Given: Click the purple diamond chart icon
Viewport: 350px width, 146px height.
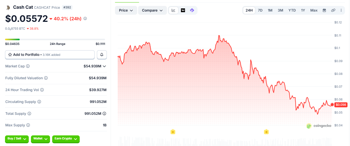Looking at the screenshot, I should pos(192,10).
